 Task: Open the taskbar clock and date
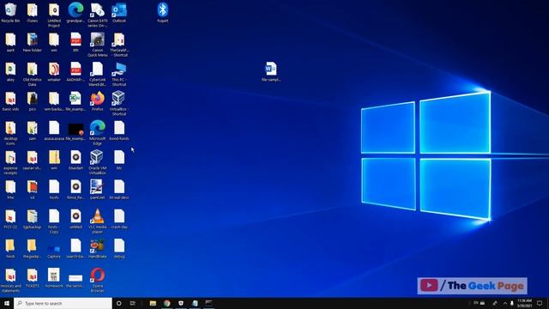[x=524, y=303]
